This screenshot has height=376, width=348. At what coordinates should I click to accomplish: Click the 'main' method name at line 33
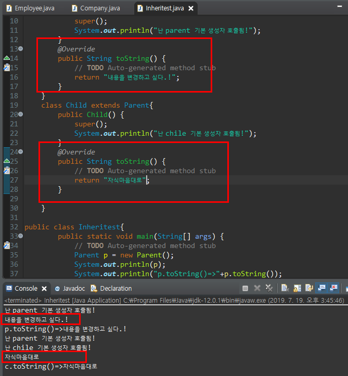pos(145,237)
